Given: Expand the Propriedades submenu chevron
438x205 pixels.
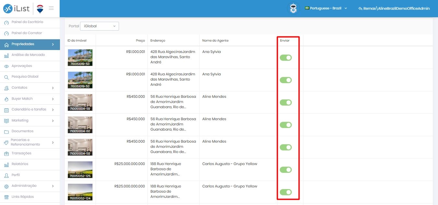Looking at the screenshot, I should coord(53,45).
